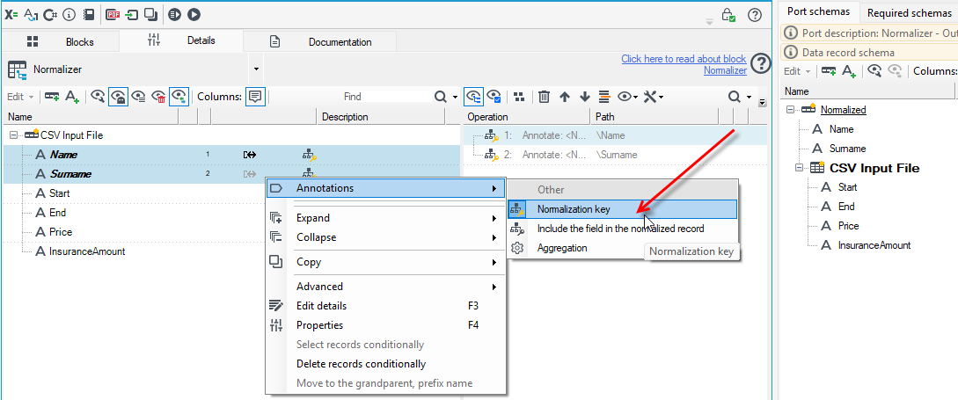This screenshot has width=958, height=400.
Task: Choose Aggregation from the submenu
Action: pyautogui.click(x=622, y=248)
